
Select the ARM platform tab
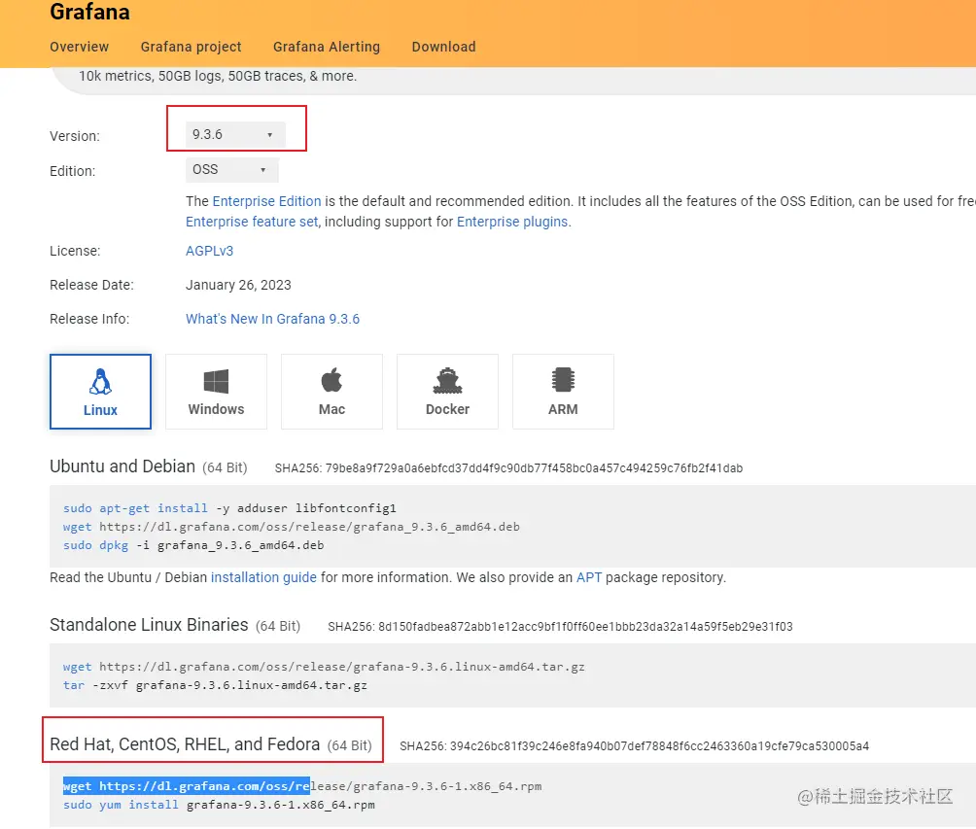[x=563, y=392]
